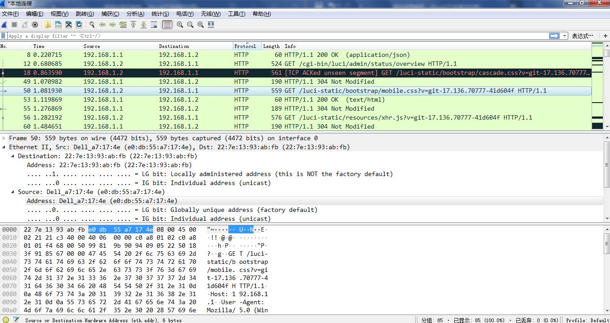Reset text zoom to normal size

click(x=201, y=25)
